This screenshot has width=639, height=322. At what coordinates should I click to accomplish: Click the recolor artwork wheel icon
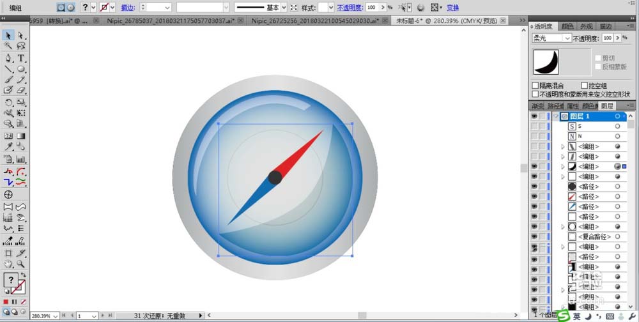(x=421, y=7)
